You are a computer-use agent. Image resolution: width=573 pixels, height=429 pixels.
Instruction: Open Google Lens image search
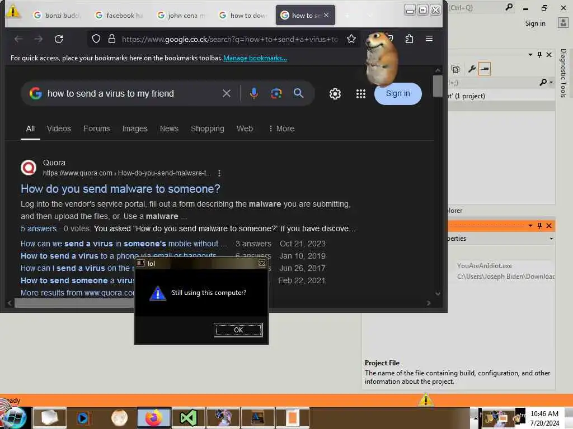click(x=276, y=93)
